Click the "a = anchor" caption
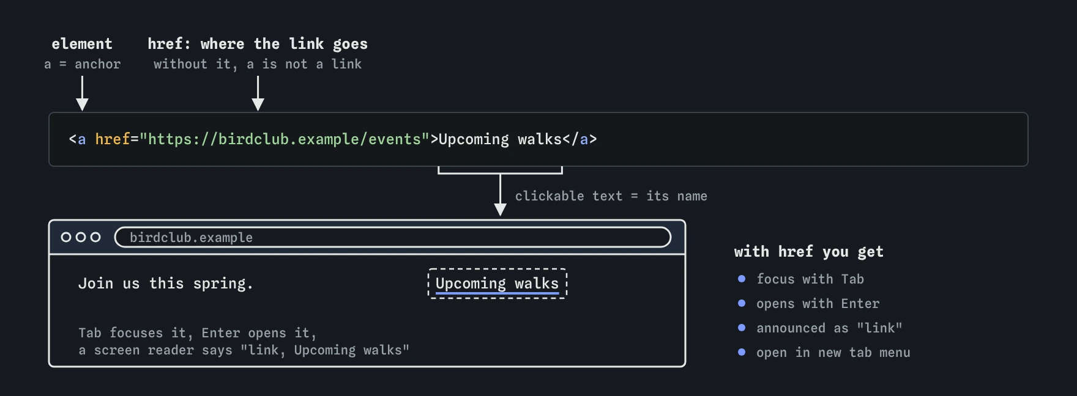Image resolution: width=1077 pixels, height=396 pixels. (x=83, y=64)
